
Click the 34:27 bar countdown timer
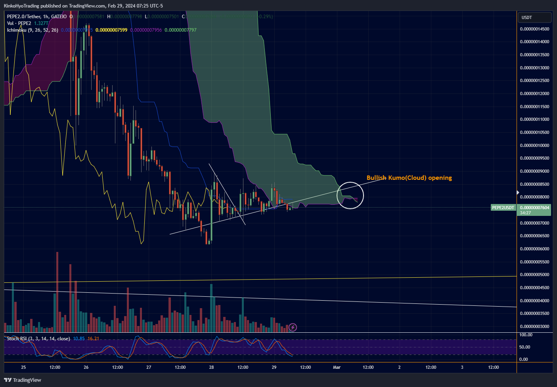525,213
